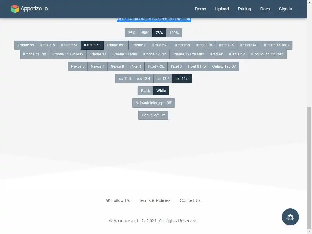312x234 pixels.
Task: Switch to the iPhone XS device
Action: pyautogui.click(x=249, y=45)
